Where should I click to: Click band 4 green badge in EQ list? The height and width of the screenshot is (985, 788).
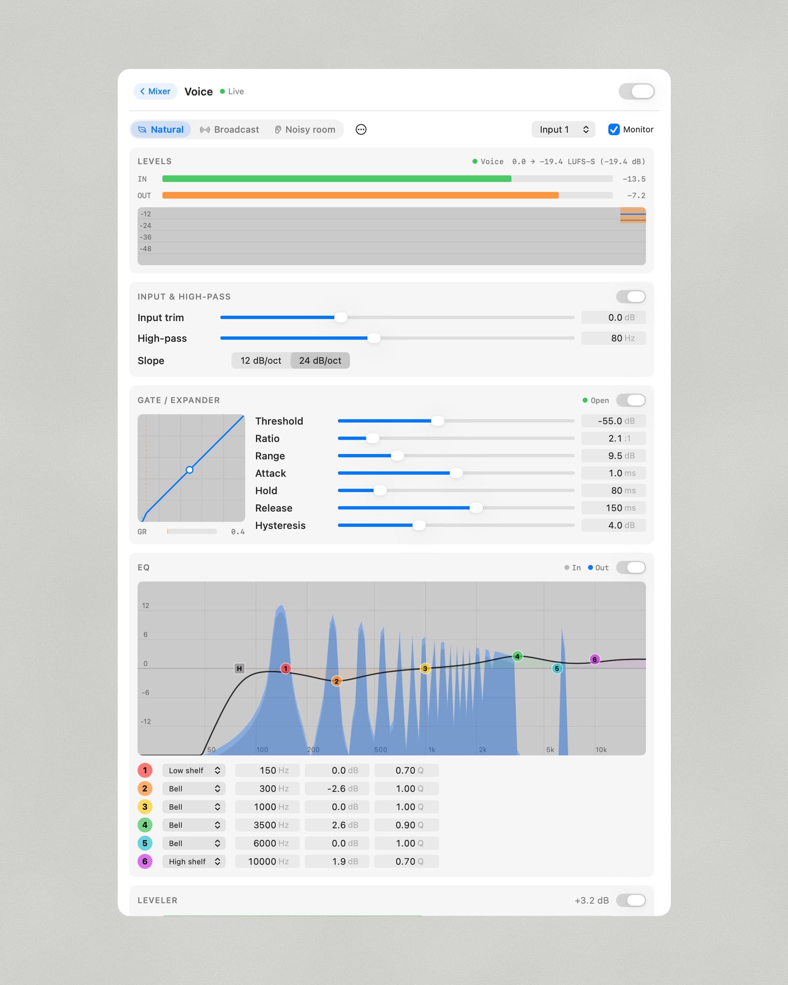tap(145, 825)
